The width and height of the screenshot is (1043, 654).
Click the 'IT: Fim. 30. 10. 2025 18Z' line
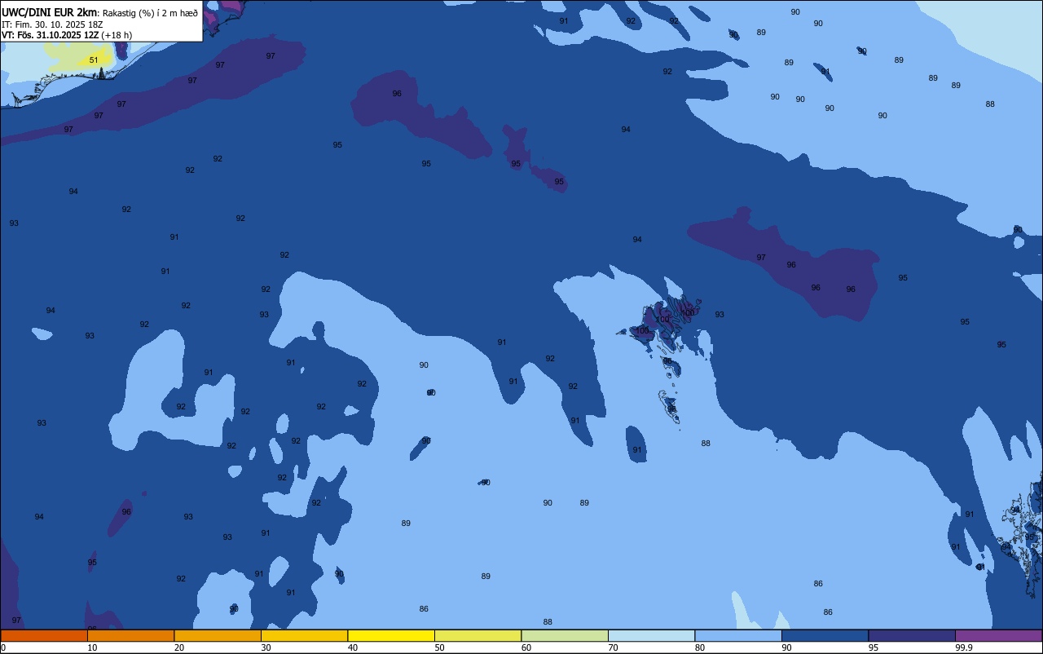point(52,24)
